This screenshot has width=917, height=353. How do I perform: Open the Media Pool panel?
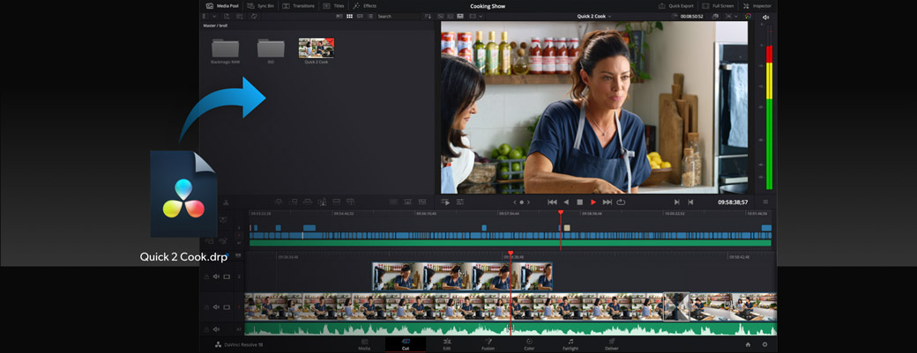(221, 6)
